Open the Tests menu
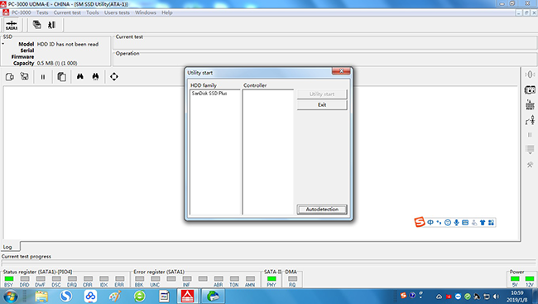Image resolution: width=538 pixels, height=304 pixels. pyautogui.click(x=42, y=12)
